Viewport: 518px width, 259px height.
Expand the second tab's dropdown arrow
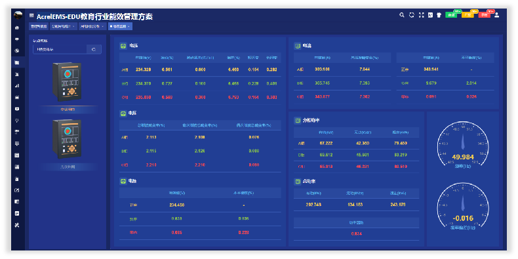point(73,26)
